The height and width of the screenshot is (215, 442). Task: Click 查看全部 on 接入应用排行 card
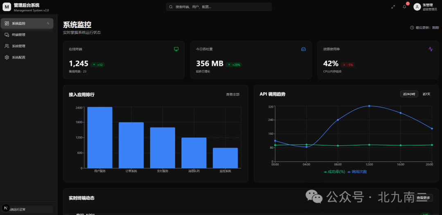click(232, 95)
